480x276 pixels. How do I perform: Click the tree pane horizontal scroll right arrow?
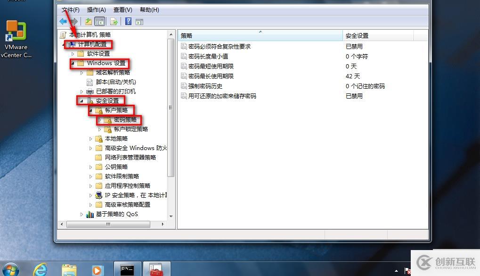coord(163,224)
